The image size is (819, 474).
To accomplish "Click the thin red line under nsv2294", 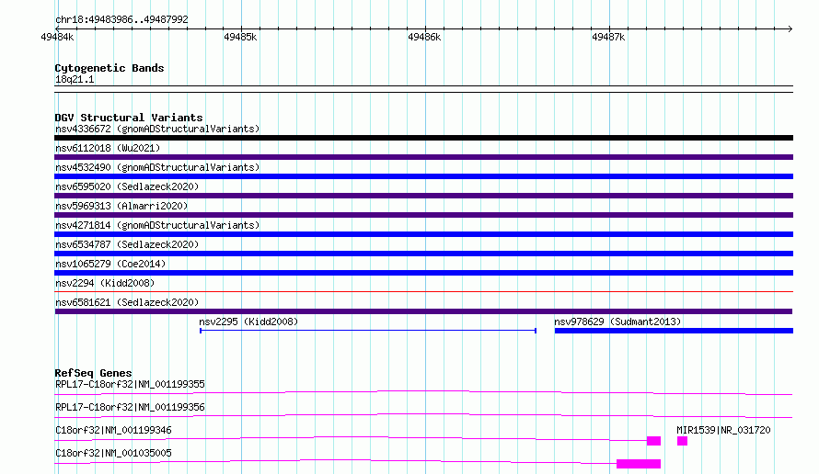I will coord(423,291).
